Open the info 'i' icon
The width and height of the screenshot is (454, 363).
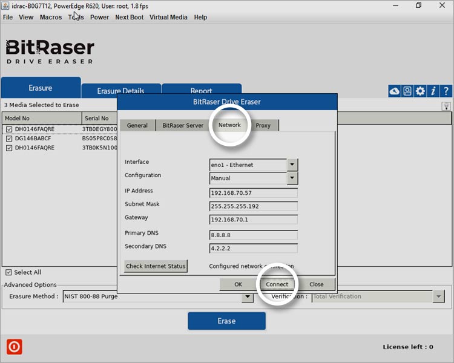[x=433, y=91]
